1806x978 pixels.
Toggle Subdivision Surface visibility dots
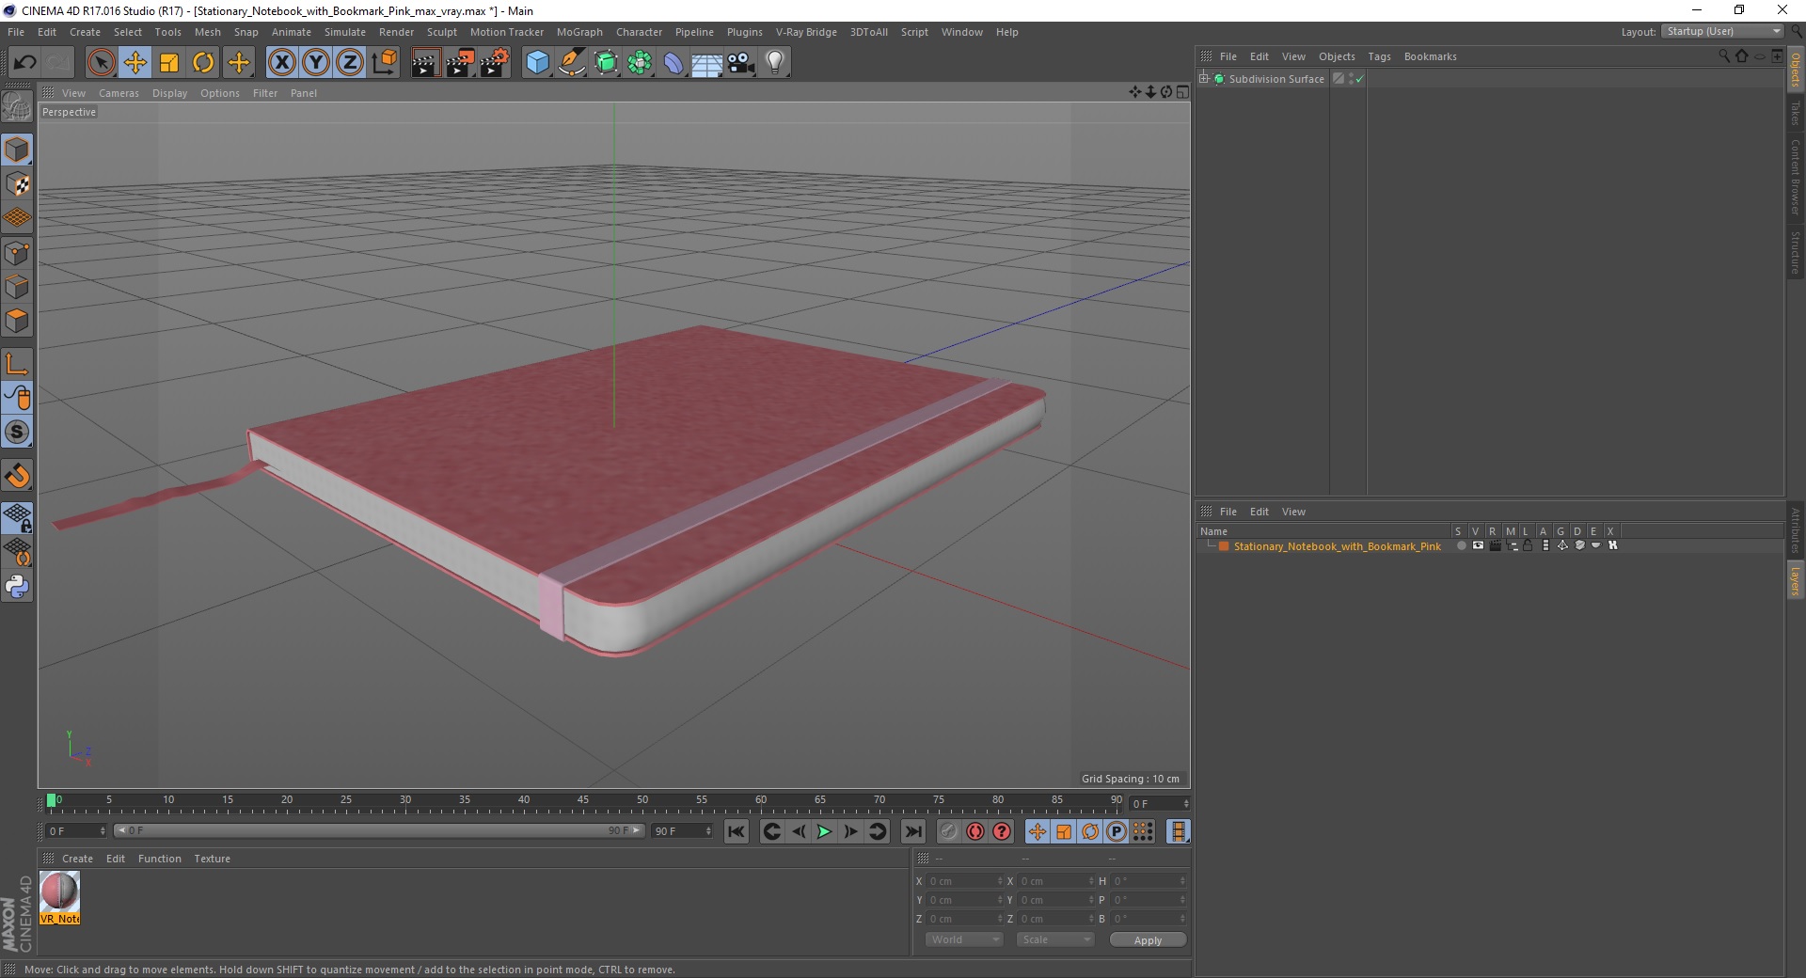click(x=1352, y=79)
